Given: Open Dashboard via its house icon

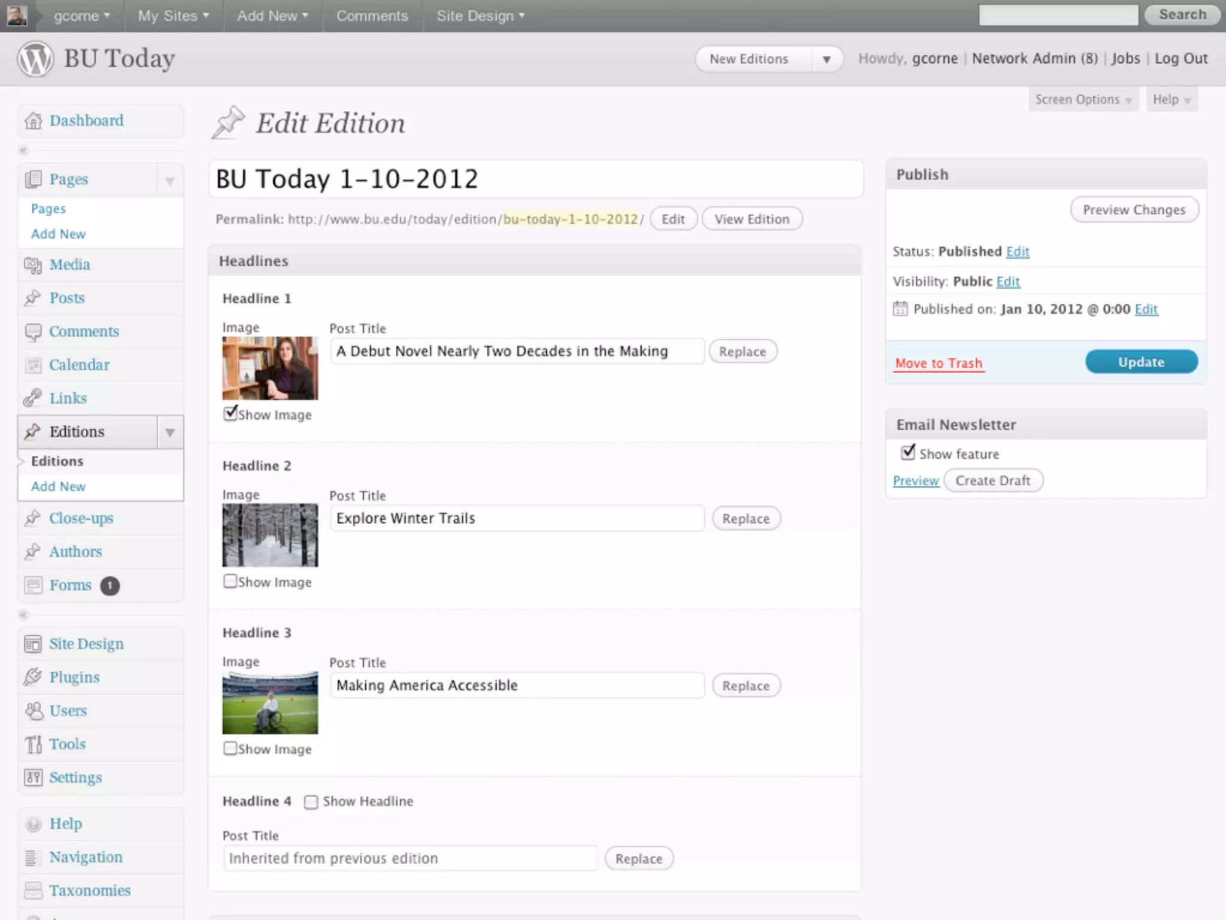Looking at the screenshot, I should coord(34,121).
